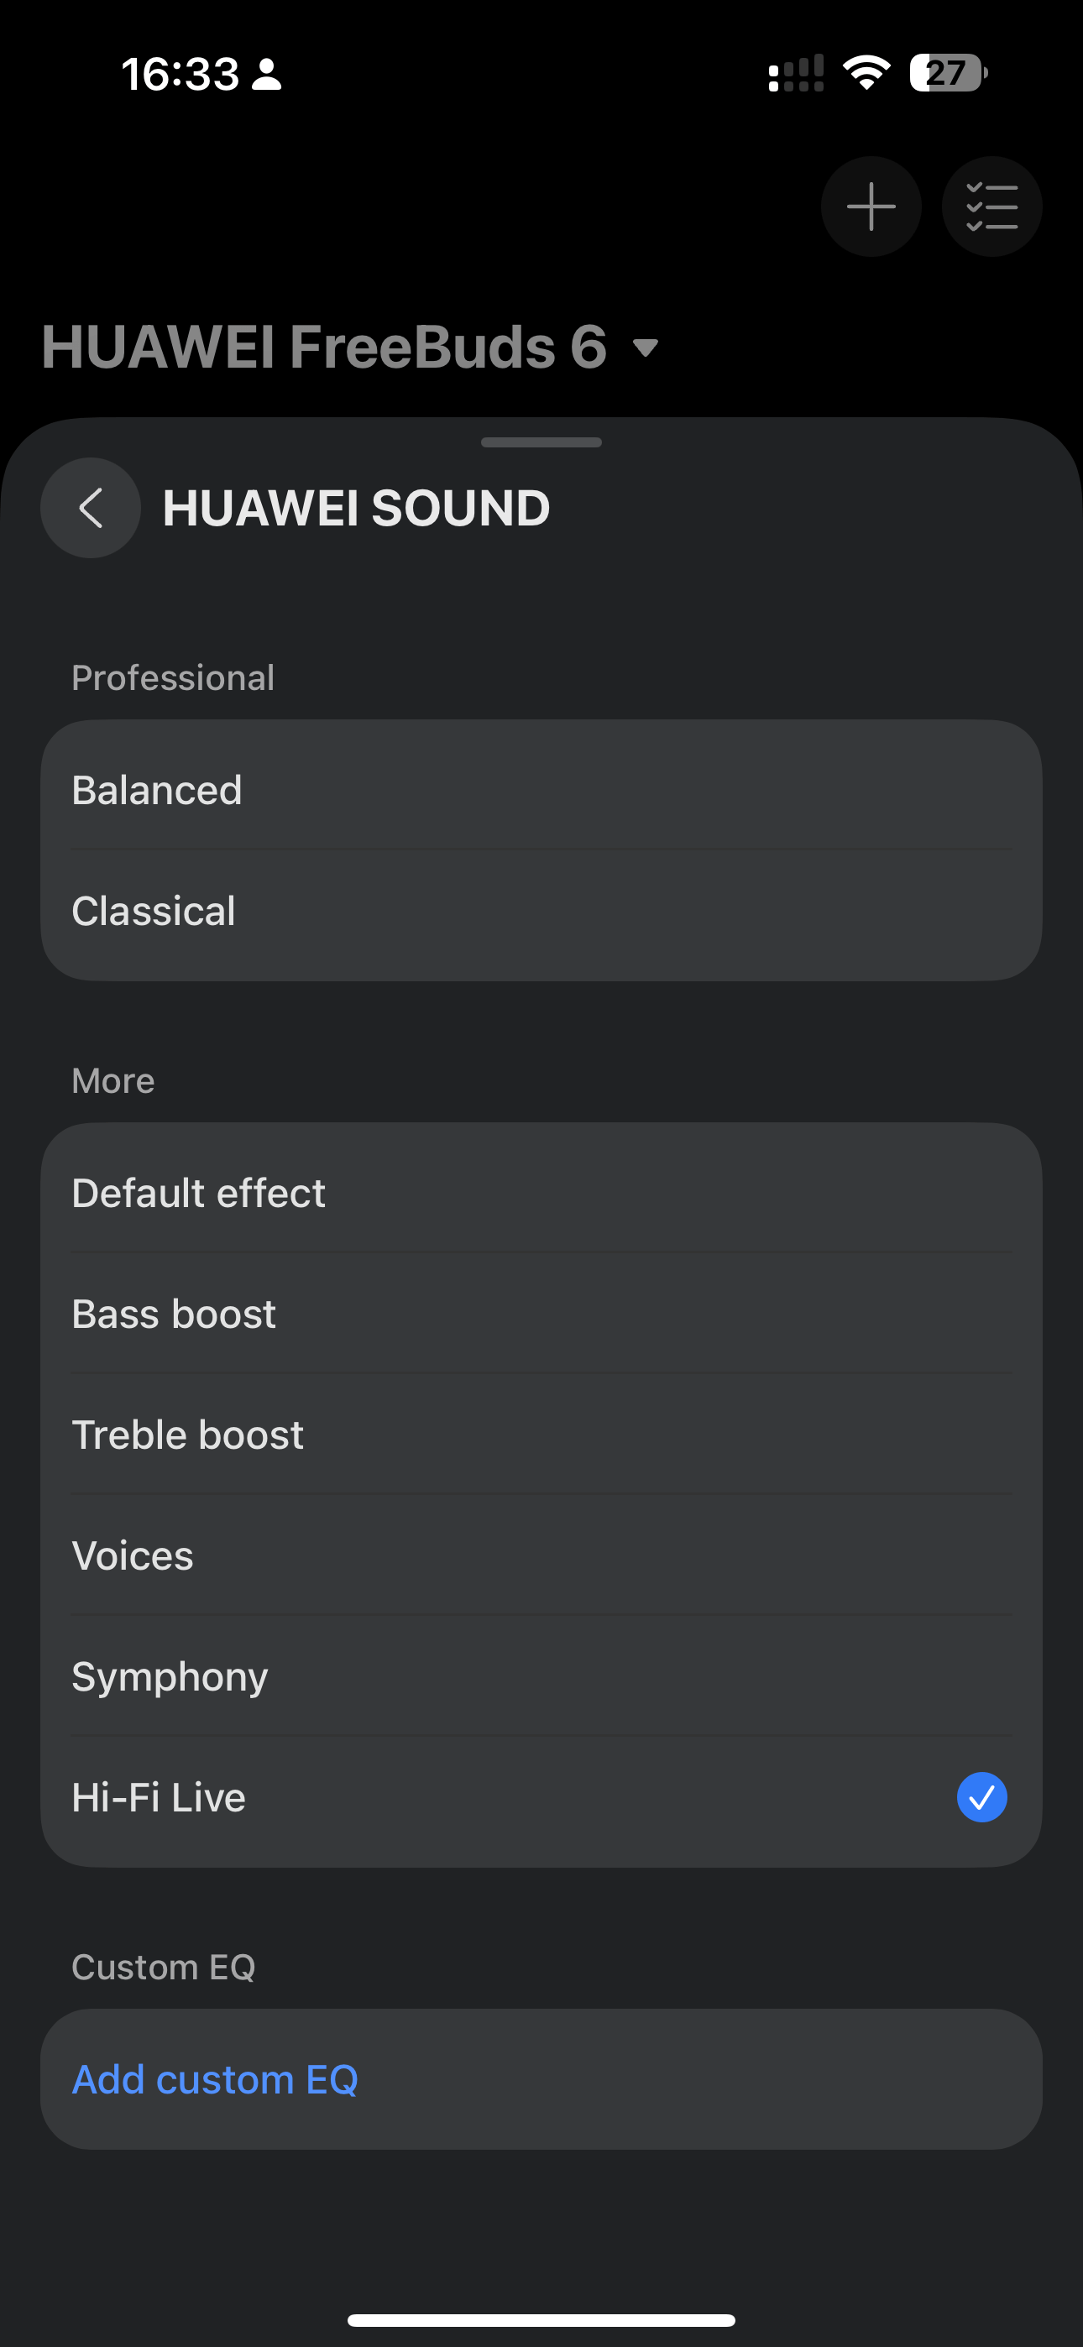Expand the HUAWEI FreeBuds 6 device dropdown

[646, 348]
